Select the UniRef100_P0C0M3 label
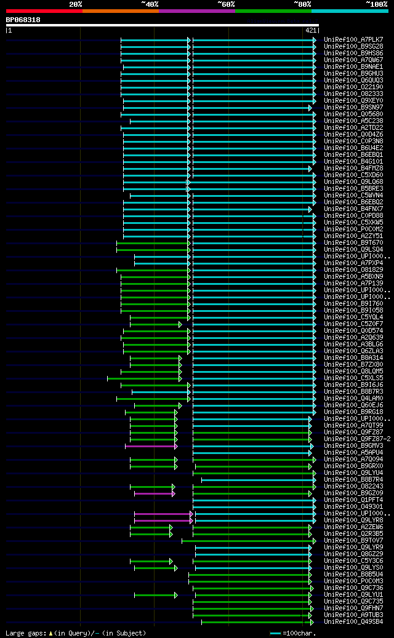This screenshot has height=638, width=394. [x=353, y=581]
